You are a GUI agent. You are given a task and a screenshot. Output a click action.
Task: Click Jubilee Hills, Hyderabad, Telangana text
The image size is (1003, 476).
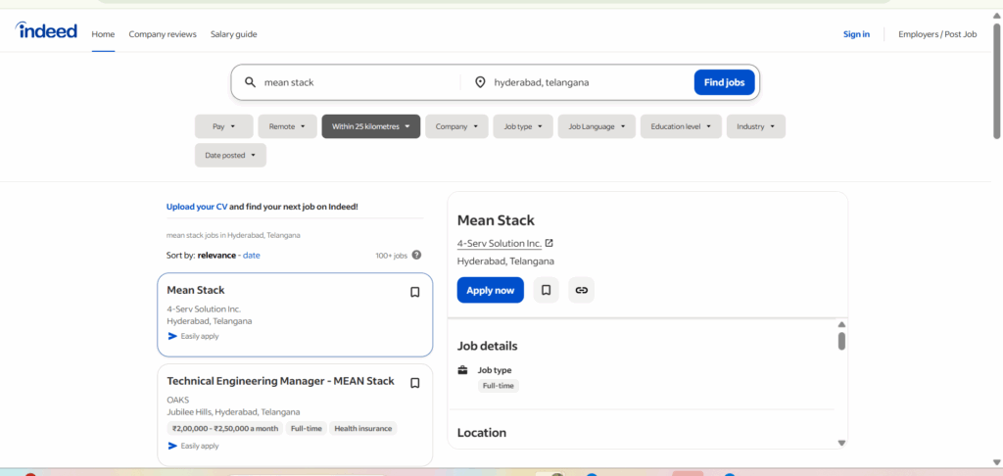233,412
